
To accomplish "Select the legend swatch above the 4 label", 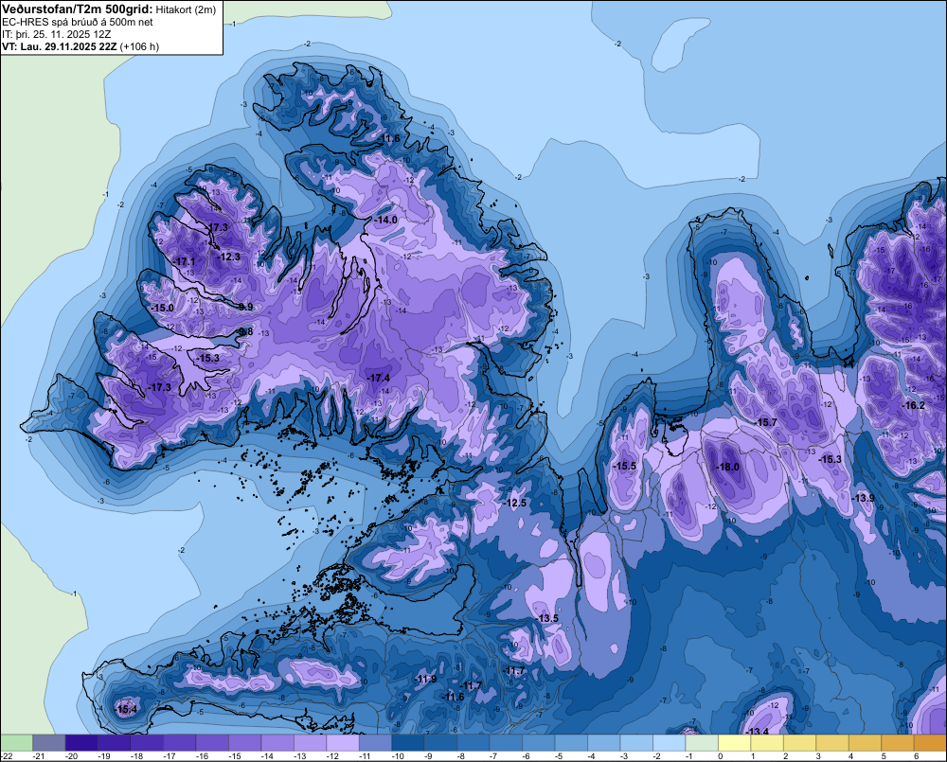I will click(864, 742).
